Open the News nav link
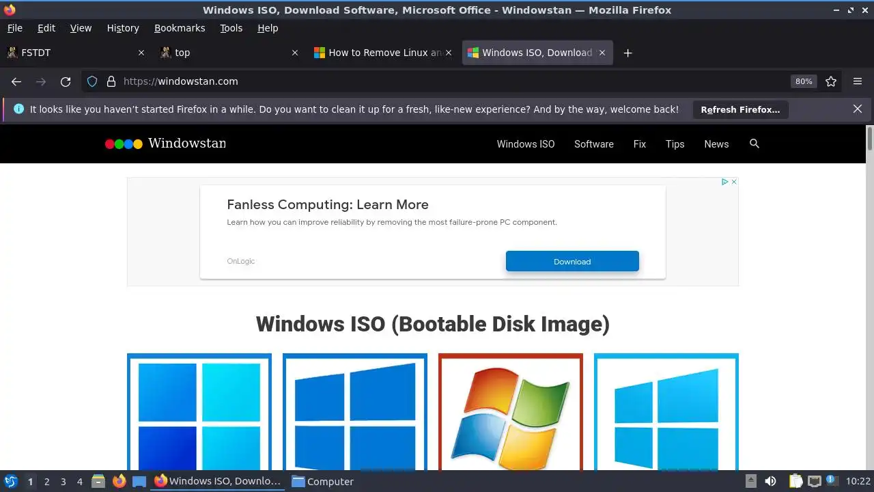The height and width of the screenshot is (492, 874). [716, 144]
